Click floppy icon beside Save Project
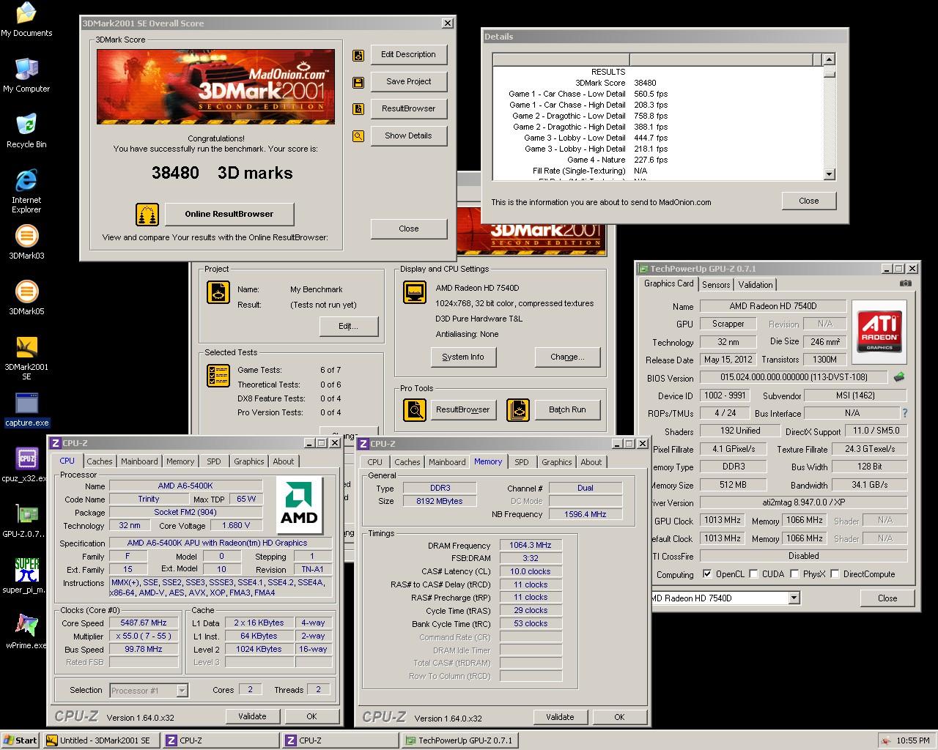 pos(358,82)
